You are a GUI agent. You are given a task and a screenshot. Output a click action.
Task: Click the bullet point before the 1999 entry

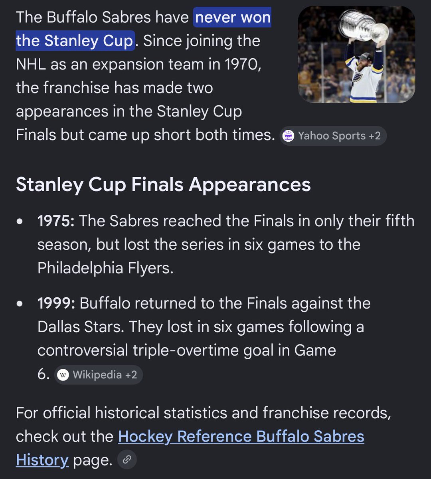coord(20,304)
